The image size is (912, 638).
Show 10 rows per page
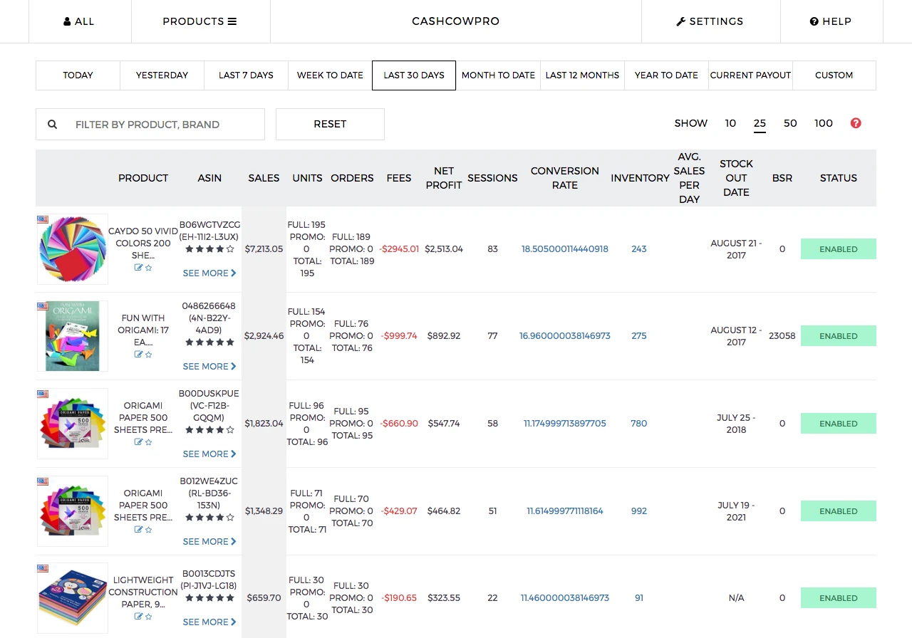point(730,123)
